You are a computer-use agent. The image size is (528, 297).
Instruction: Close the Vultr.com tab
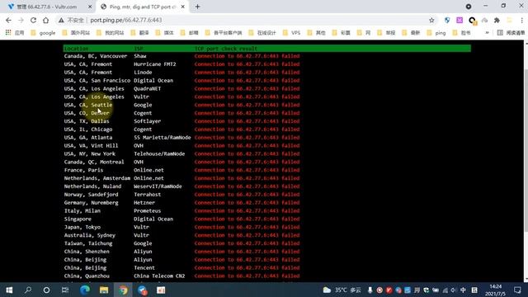(90, 7)
